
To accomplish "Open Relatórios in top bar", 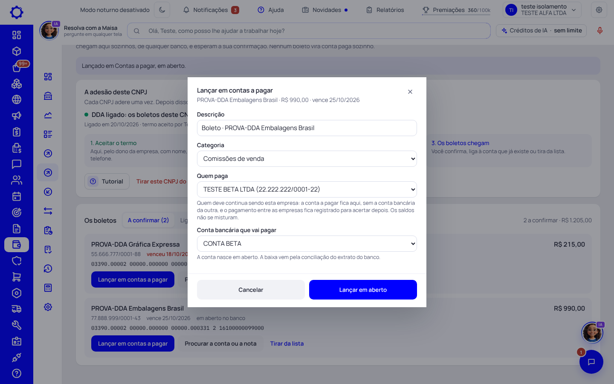I will (x=385, y=10).
